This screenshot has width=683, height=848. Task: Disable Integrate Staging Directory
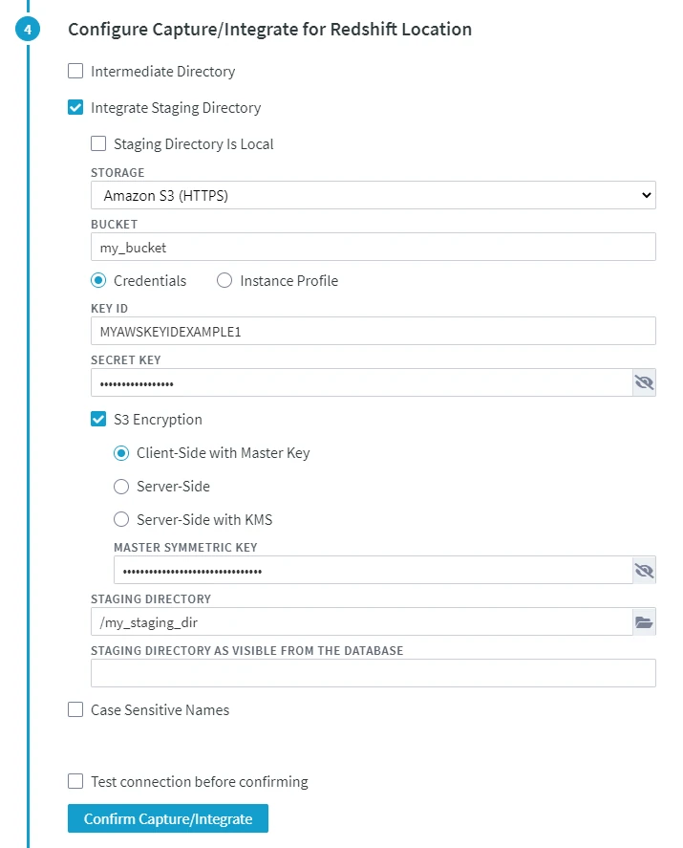tap(75, 107)
